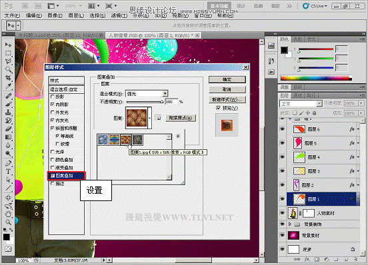This screenshot has width=368, height=265.
Task: Select the Lasso tool
Action: 8,61
